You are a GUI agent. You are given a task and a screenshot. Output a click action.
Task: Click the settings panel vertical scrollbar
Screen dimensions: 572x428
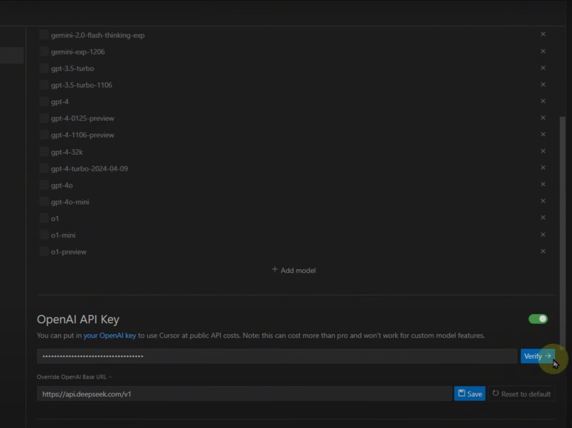563,233
